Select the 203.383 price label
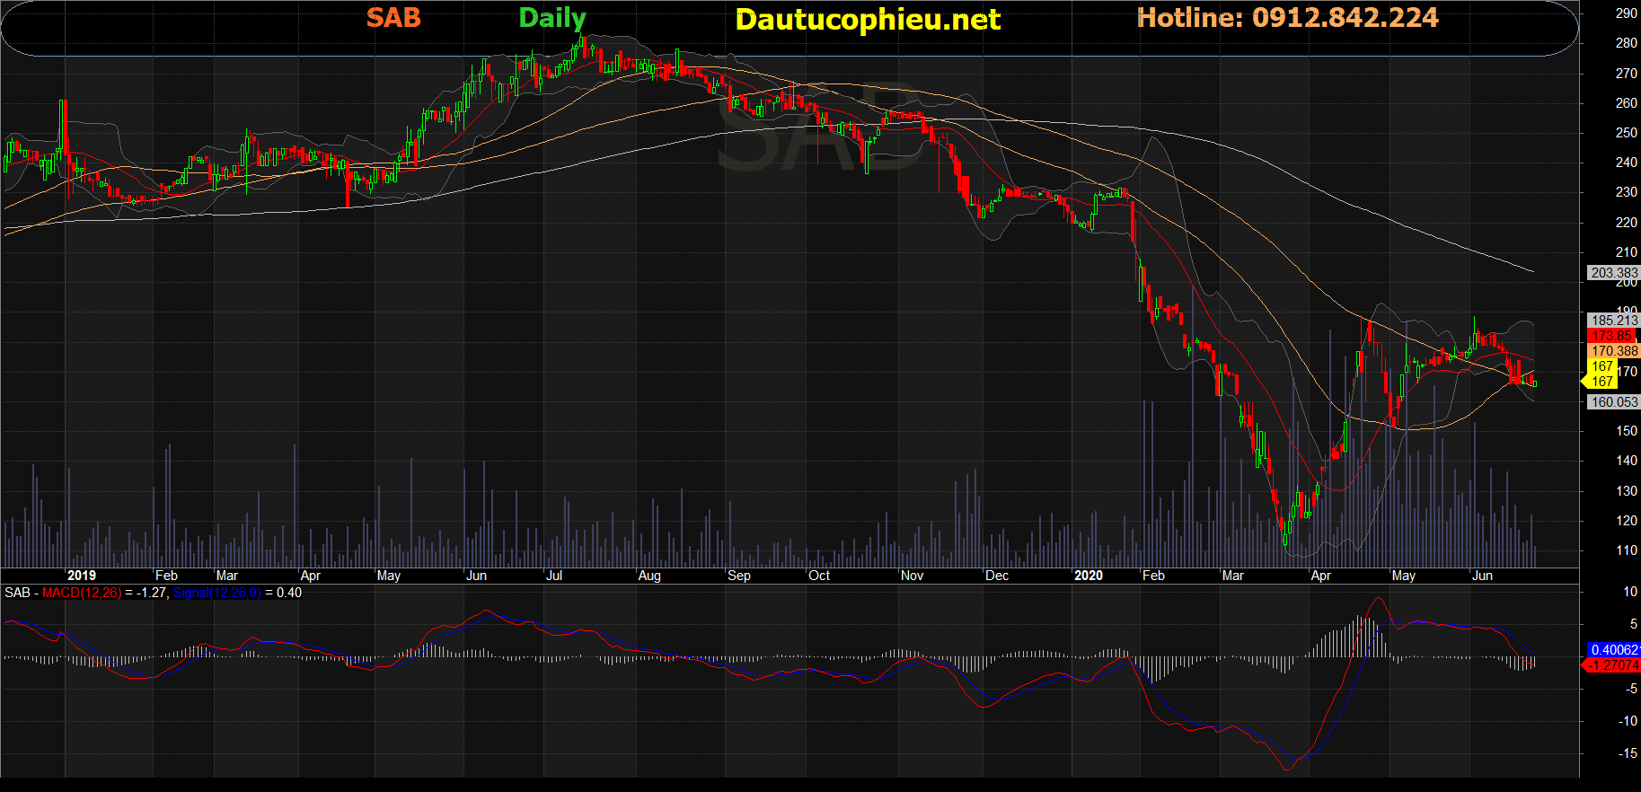 (x=1613, y=272)
